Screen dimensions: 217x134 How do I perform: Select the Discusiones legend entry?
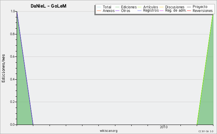(x=175, y=7)
